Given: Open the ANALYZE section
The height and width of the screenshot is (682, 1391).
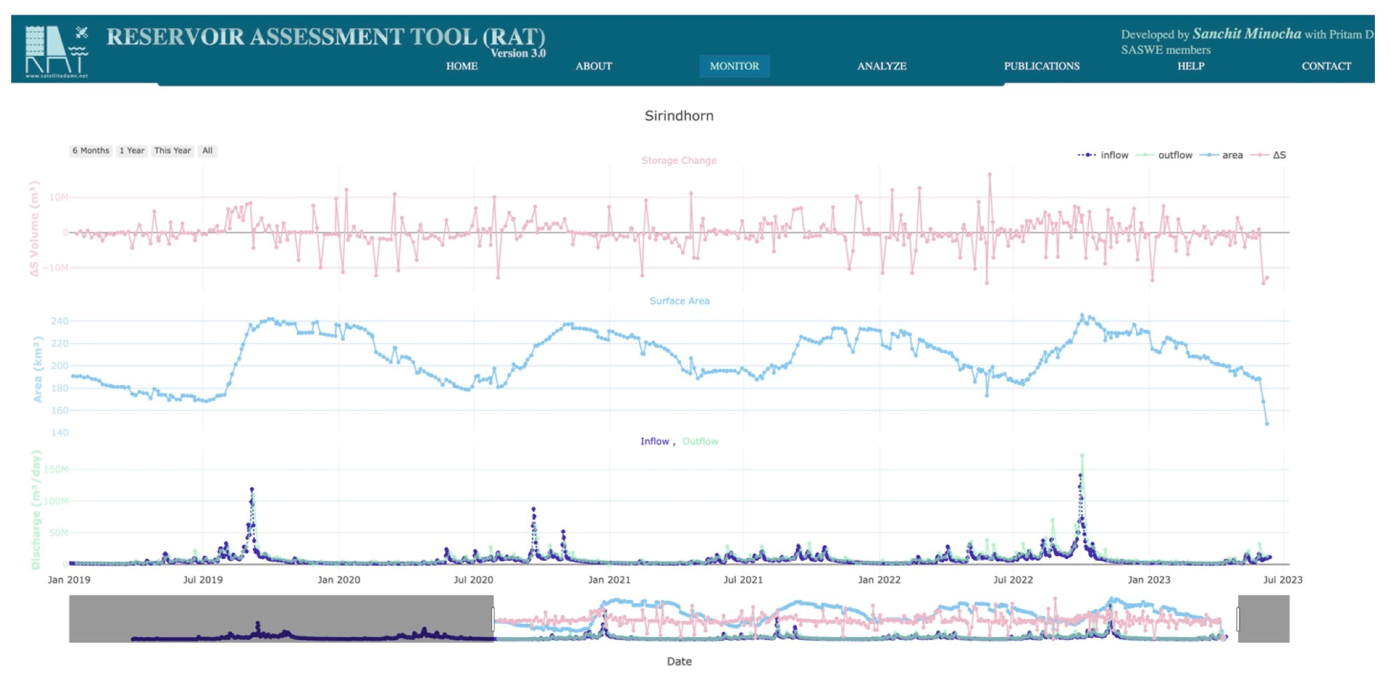Looking at the screenshot, I should tap(882, 67).
